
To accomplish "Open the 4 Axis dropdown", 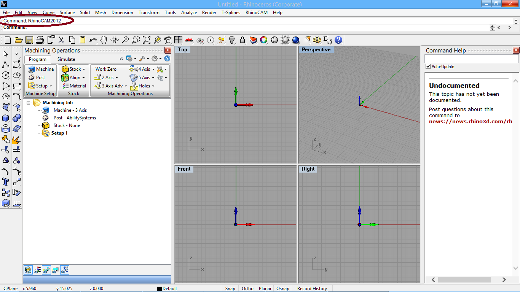I will pos(142,69).
